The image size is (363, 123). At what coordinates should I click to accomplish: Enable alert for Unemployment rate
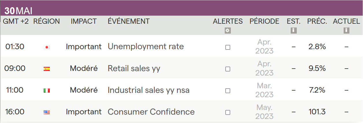tap(228, 47)
